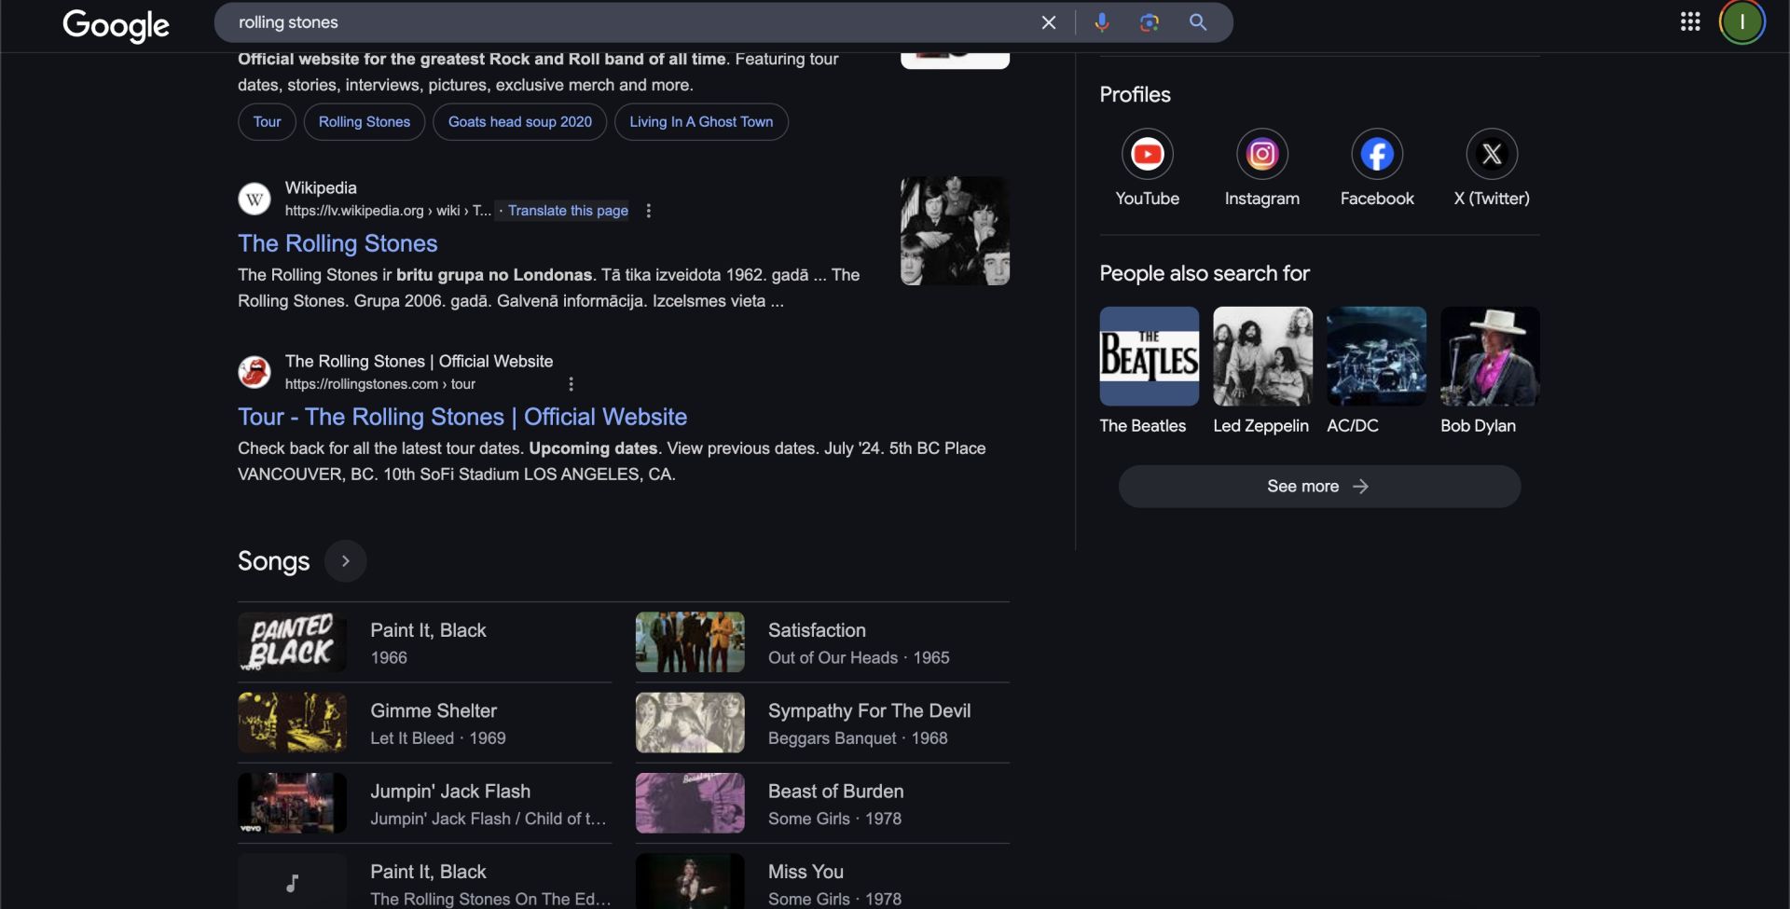Click the Rolling Stones tongue favicon
Viewport: 1790px width, 909px height.
(255, 372)
